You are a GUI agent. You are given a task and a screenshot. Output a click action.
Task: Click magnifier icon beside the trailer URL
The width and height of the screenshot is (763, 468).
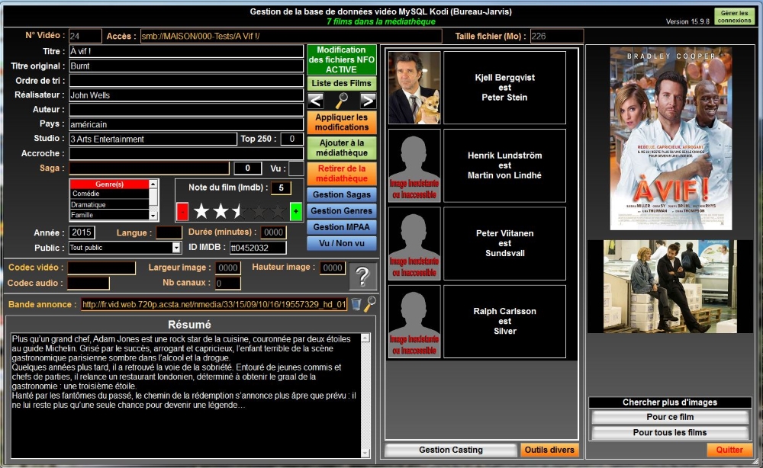pyautogui.click(x=370, y=304)
